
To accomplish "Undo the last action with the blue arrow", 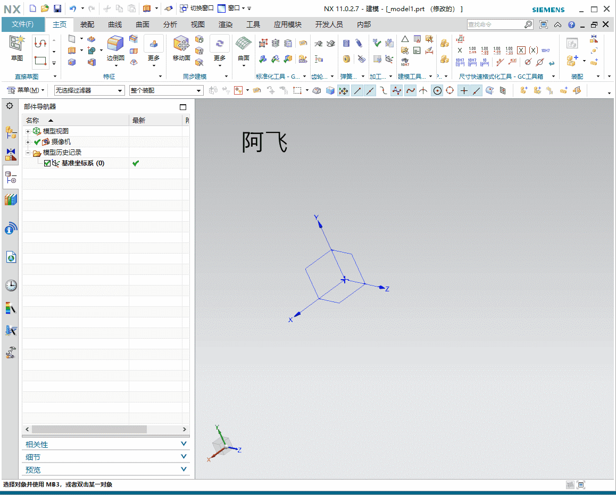I will (x=73, y=9).
